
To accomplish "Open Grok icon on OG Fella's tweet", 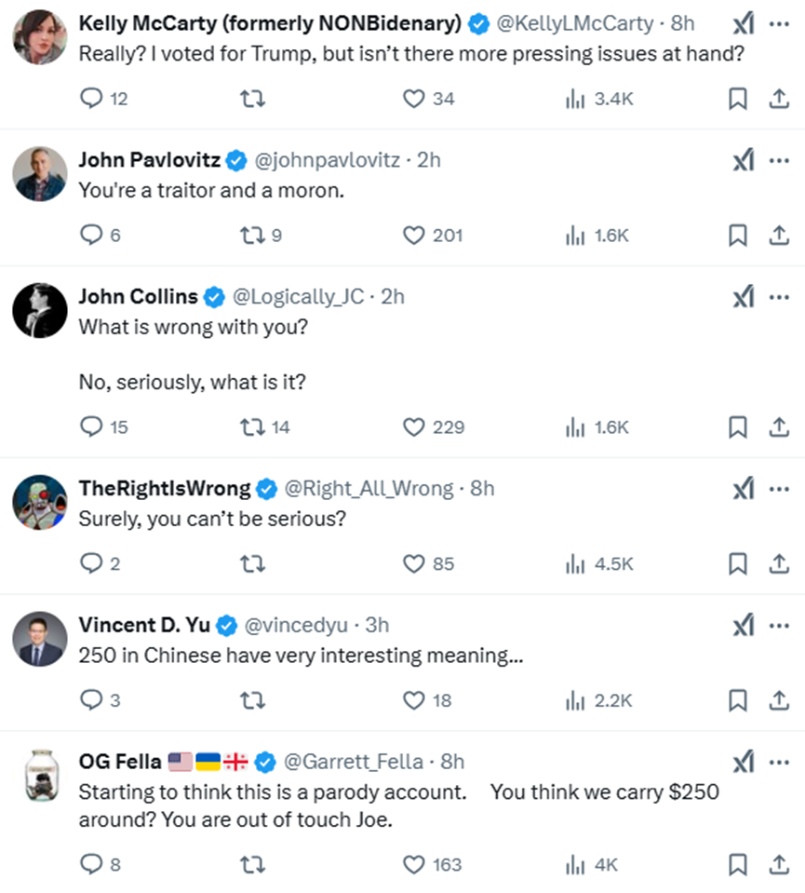I will pyautogui.click(x=743, y=763).
